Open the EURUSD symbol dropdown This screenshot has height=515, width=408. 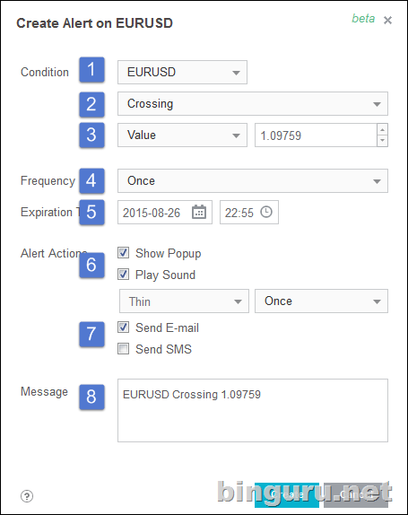pos(183,73)
